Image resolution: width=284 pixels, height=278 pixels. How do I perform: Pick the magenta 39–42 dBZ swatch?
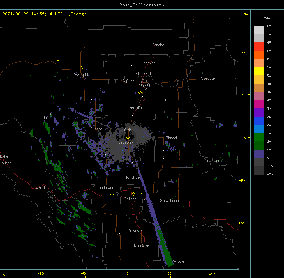pyautogui.click(x=259, y=104)
